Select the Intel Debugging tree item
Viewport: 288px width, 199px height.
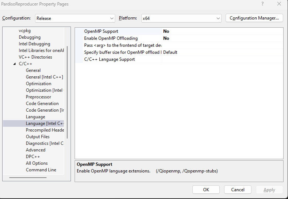(x=34, y=44)
